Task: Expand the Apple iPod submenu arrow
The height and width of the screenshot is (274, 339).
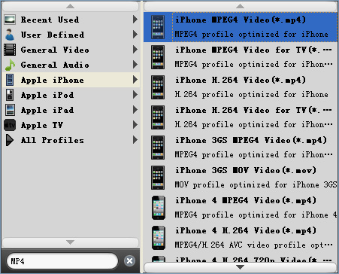Action: pyautogui.click(x=135, y=95)
